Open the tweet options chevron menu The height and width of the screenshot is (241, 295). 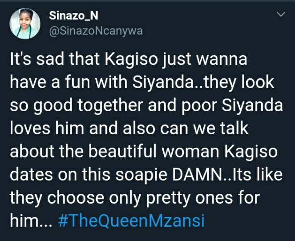coord(281,14)
